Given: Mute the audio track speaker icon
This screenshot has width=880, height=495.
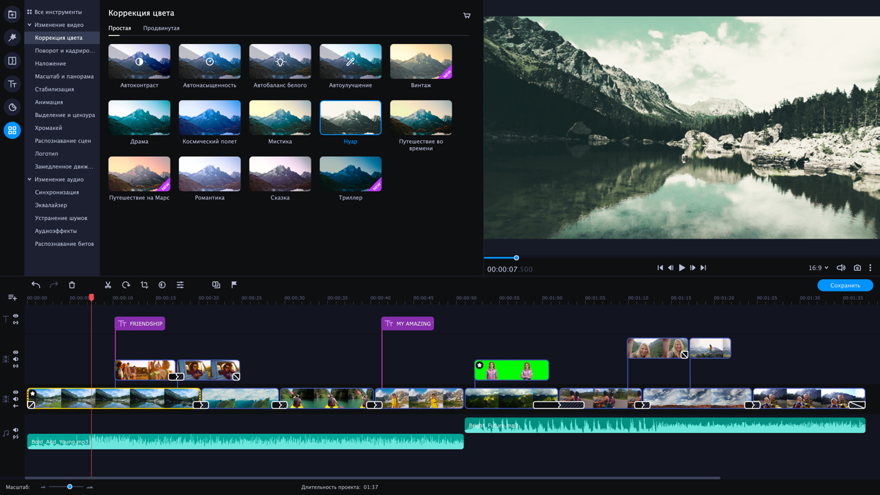Looking at the screenshot, I should tap(16, 430).
